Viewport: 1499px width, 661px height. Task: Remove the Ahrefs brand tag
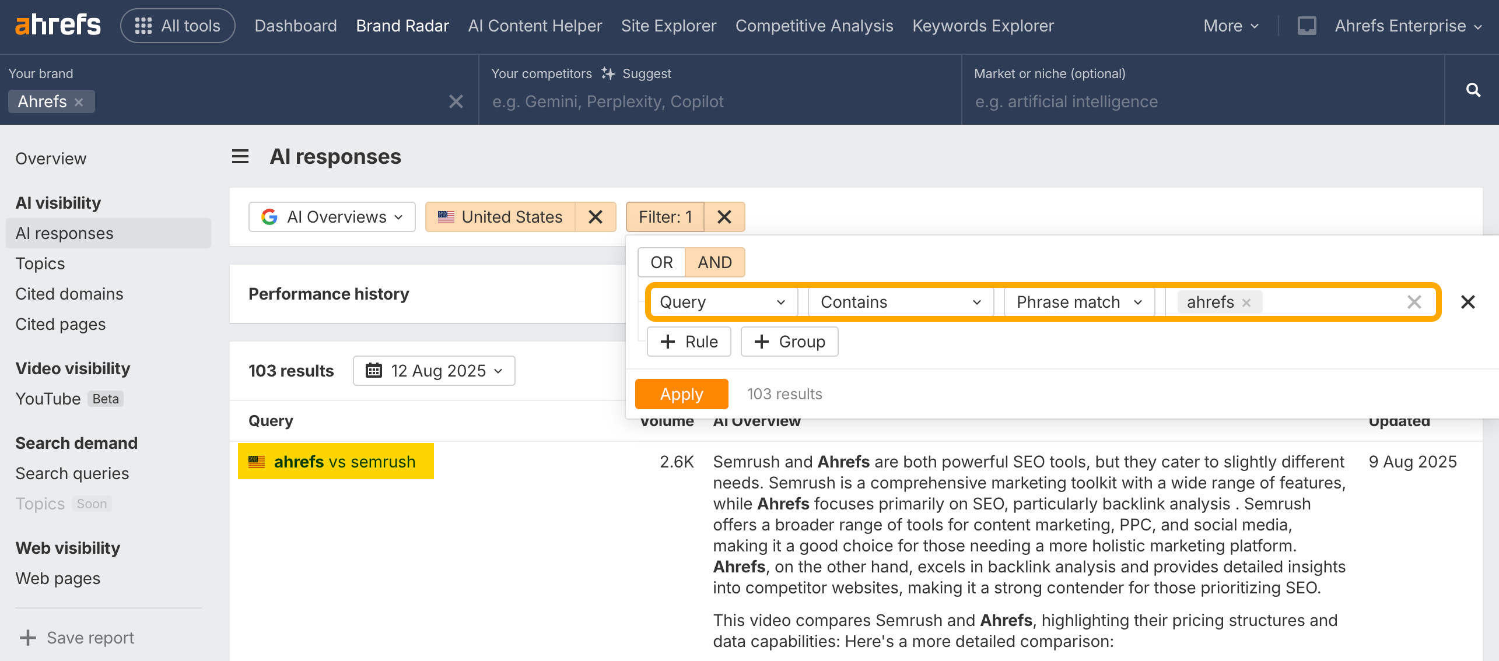79,102
